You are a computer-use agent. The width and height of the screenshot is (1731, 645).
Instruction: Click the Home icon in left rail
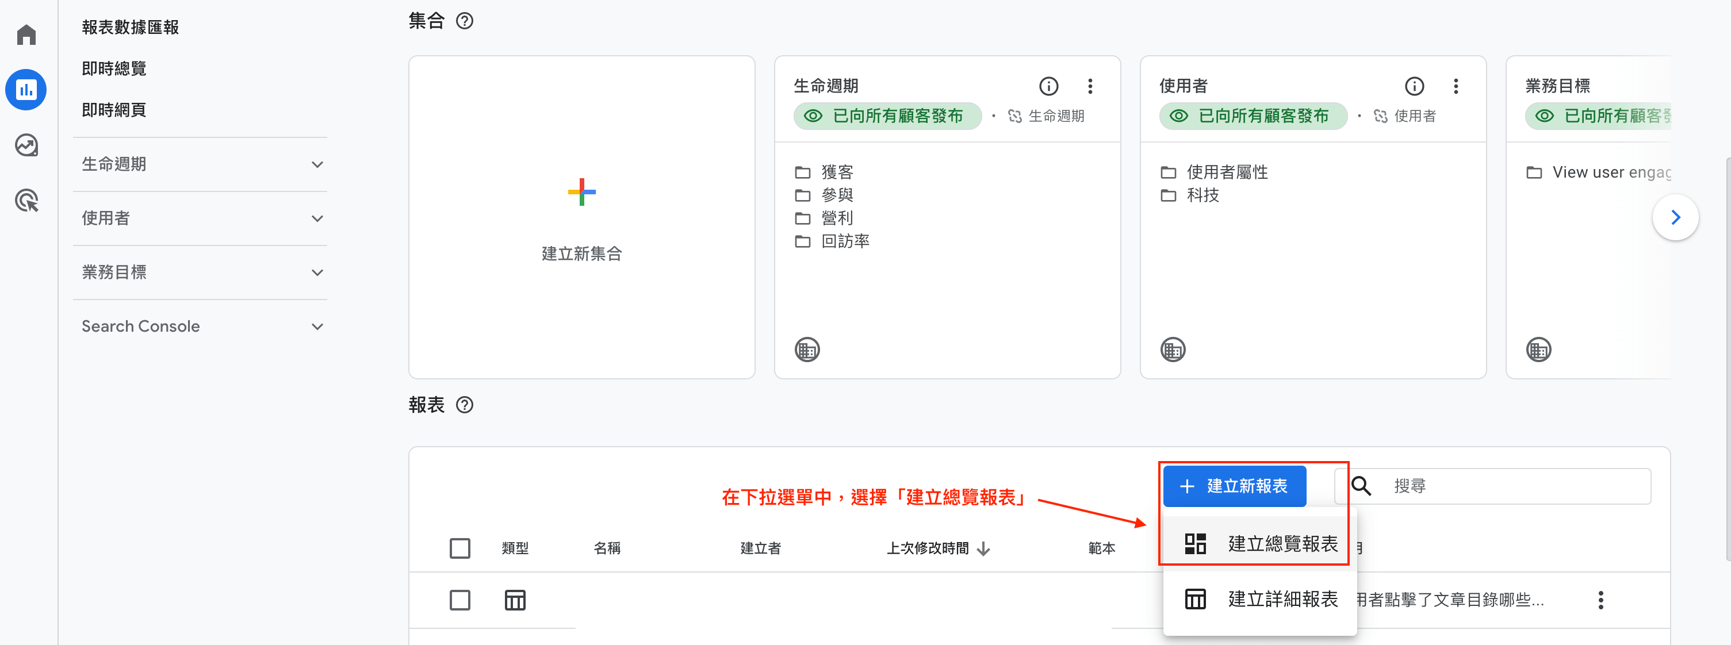[x=26, y=34]
